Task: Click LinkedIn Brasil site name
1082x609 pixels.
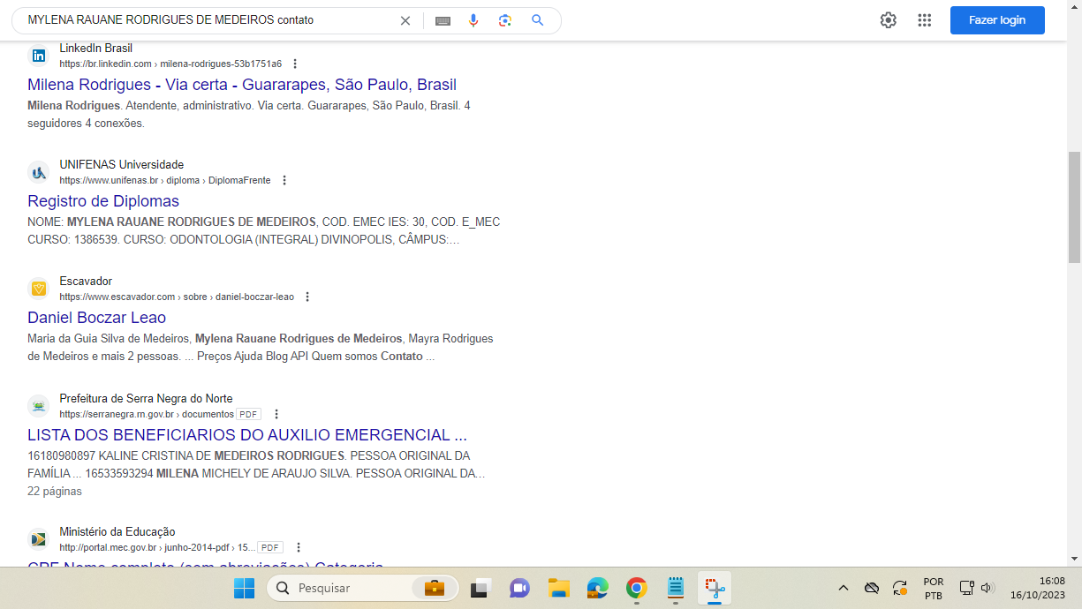Action: pyautogui.click(x=96, y=49)
